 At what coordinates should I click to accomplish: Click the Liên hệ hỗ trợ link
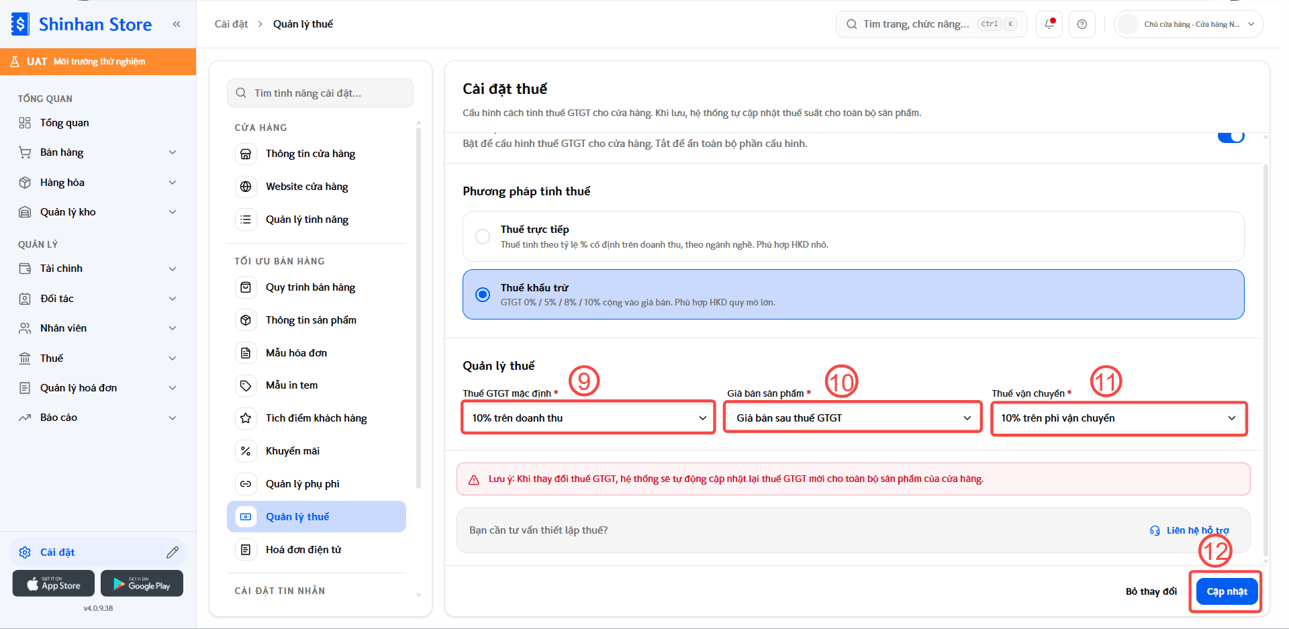1190,530
